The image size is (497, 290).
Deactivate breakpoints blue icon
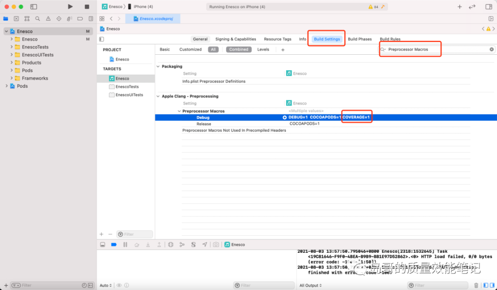tap(114, 245)
